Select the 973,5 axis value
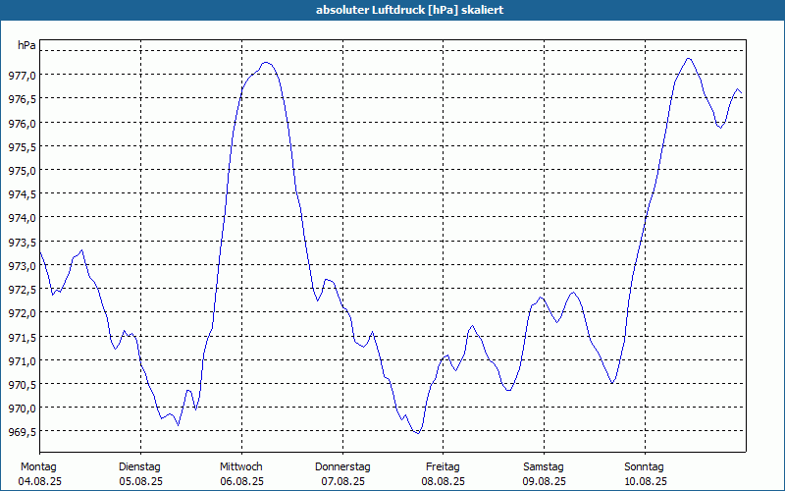The width and height of the screenshot is (785, 491). (23, 242)
